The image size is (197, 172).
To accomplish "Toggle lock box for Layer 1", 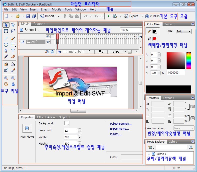I will coord(52,42).
